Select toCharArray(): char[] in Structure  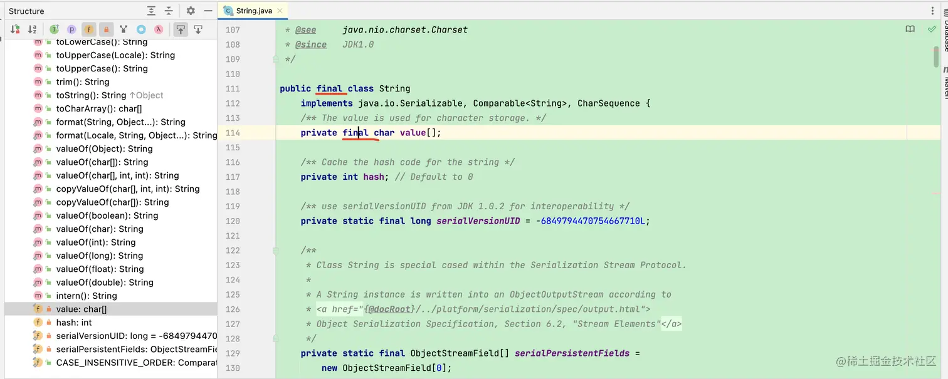(99, 108)
